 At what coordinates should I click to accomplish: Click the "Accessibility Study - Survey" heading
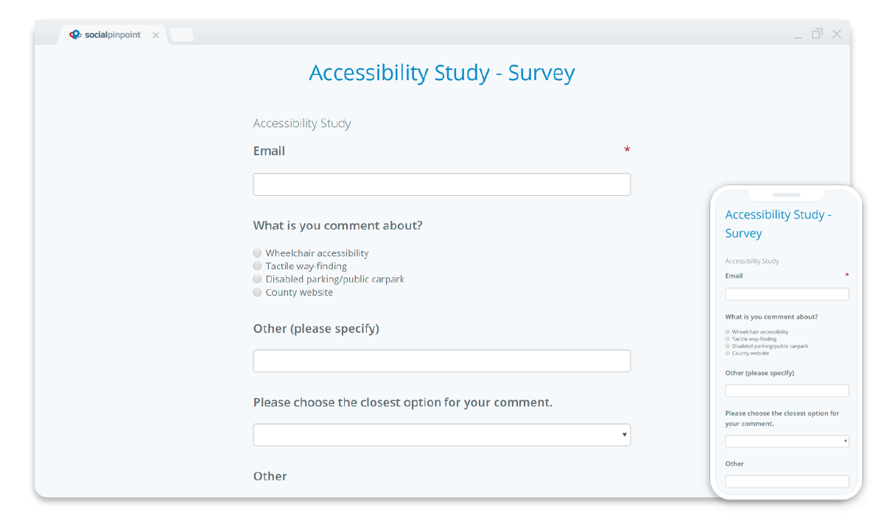[x=441, y=73]
